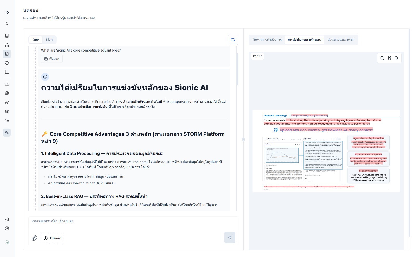Click the Sionic logo at sidebar bottom

point(7,242)
